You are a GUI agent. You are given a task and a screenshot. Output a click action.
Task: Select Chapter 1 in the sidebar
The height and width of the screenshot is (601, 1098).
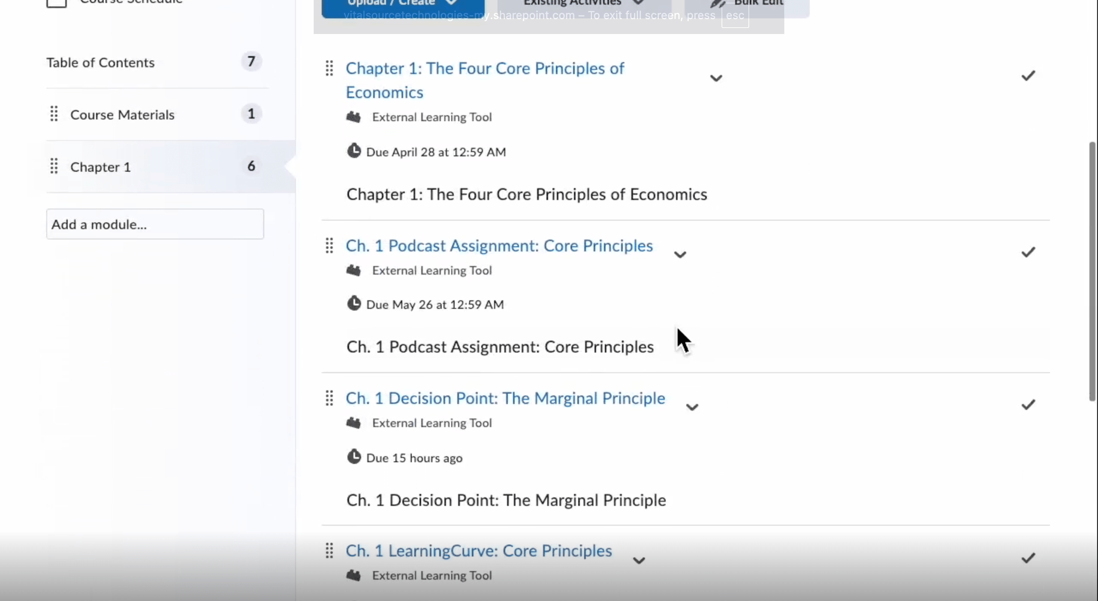tap(100, 167)
